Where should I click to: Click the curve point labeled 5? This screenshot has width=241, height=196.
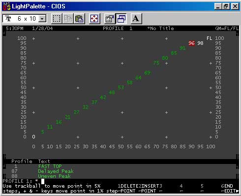click(x=43, y=132)
